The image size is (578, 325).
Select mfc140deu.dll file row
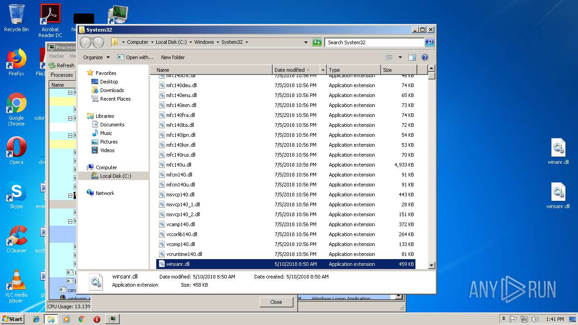pyautogui.click(x=286, y=85)
